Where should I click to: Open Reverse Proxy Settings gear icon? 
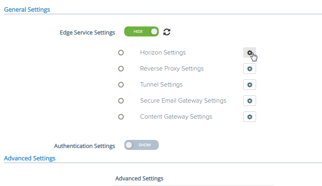click(x=250, y=69)
